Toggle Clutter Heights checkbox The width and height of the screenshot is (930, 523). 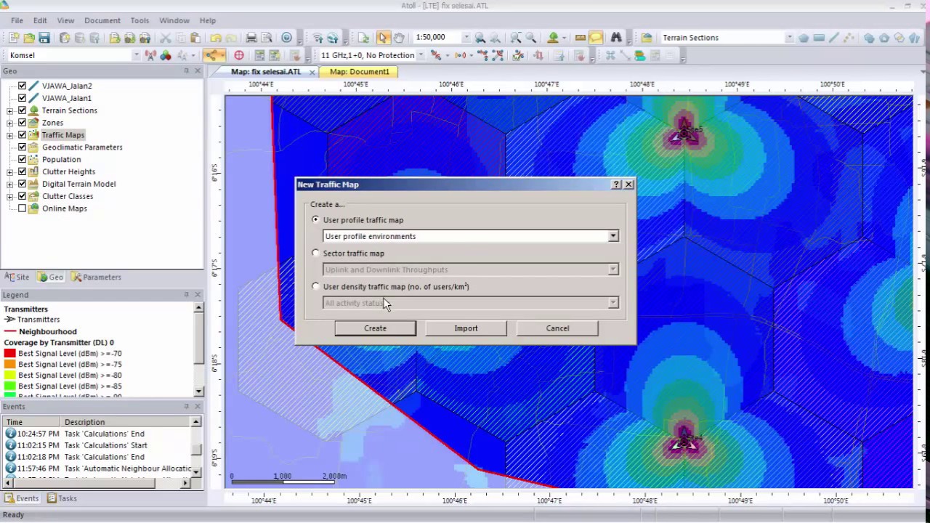[22, 171]
